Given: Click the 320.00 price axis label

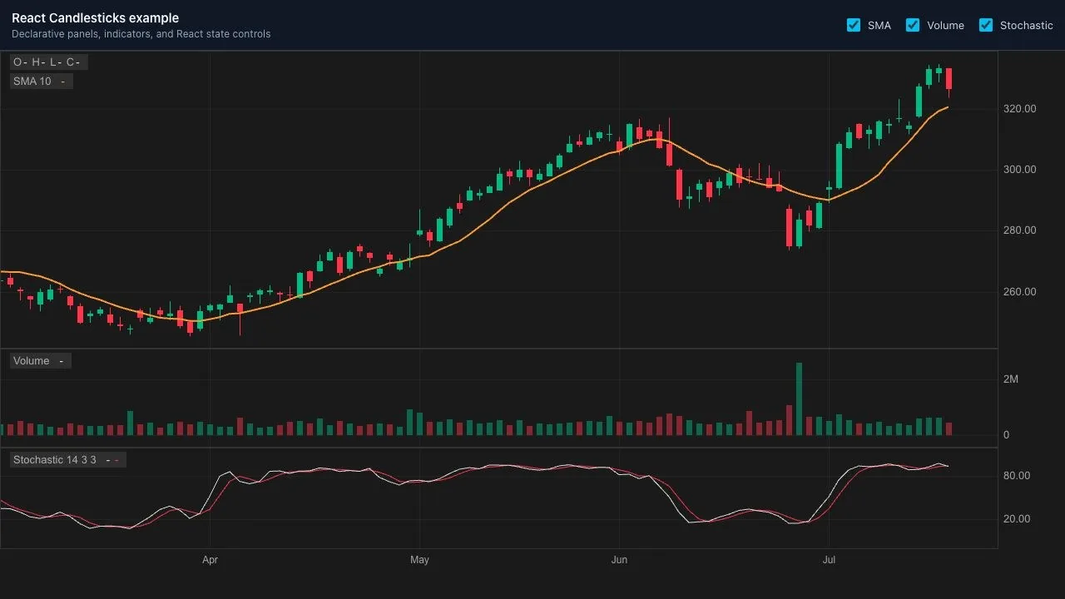Looking at the screenshot, I should (1020, 109).
